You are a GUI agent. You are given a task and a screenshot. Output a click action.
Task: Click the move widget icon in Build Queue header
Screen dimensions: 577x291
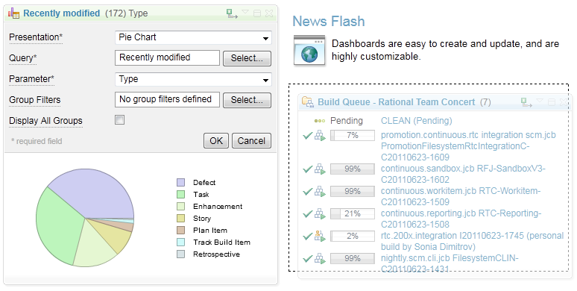point(526,102)
